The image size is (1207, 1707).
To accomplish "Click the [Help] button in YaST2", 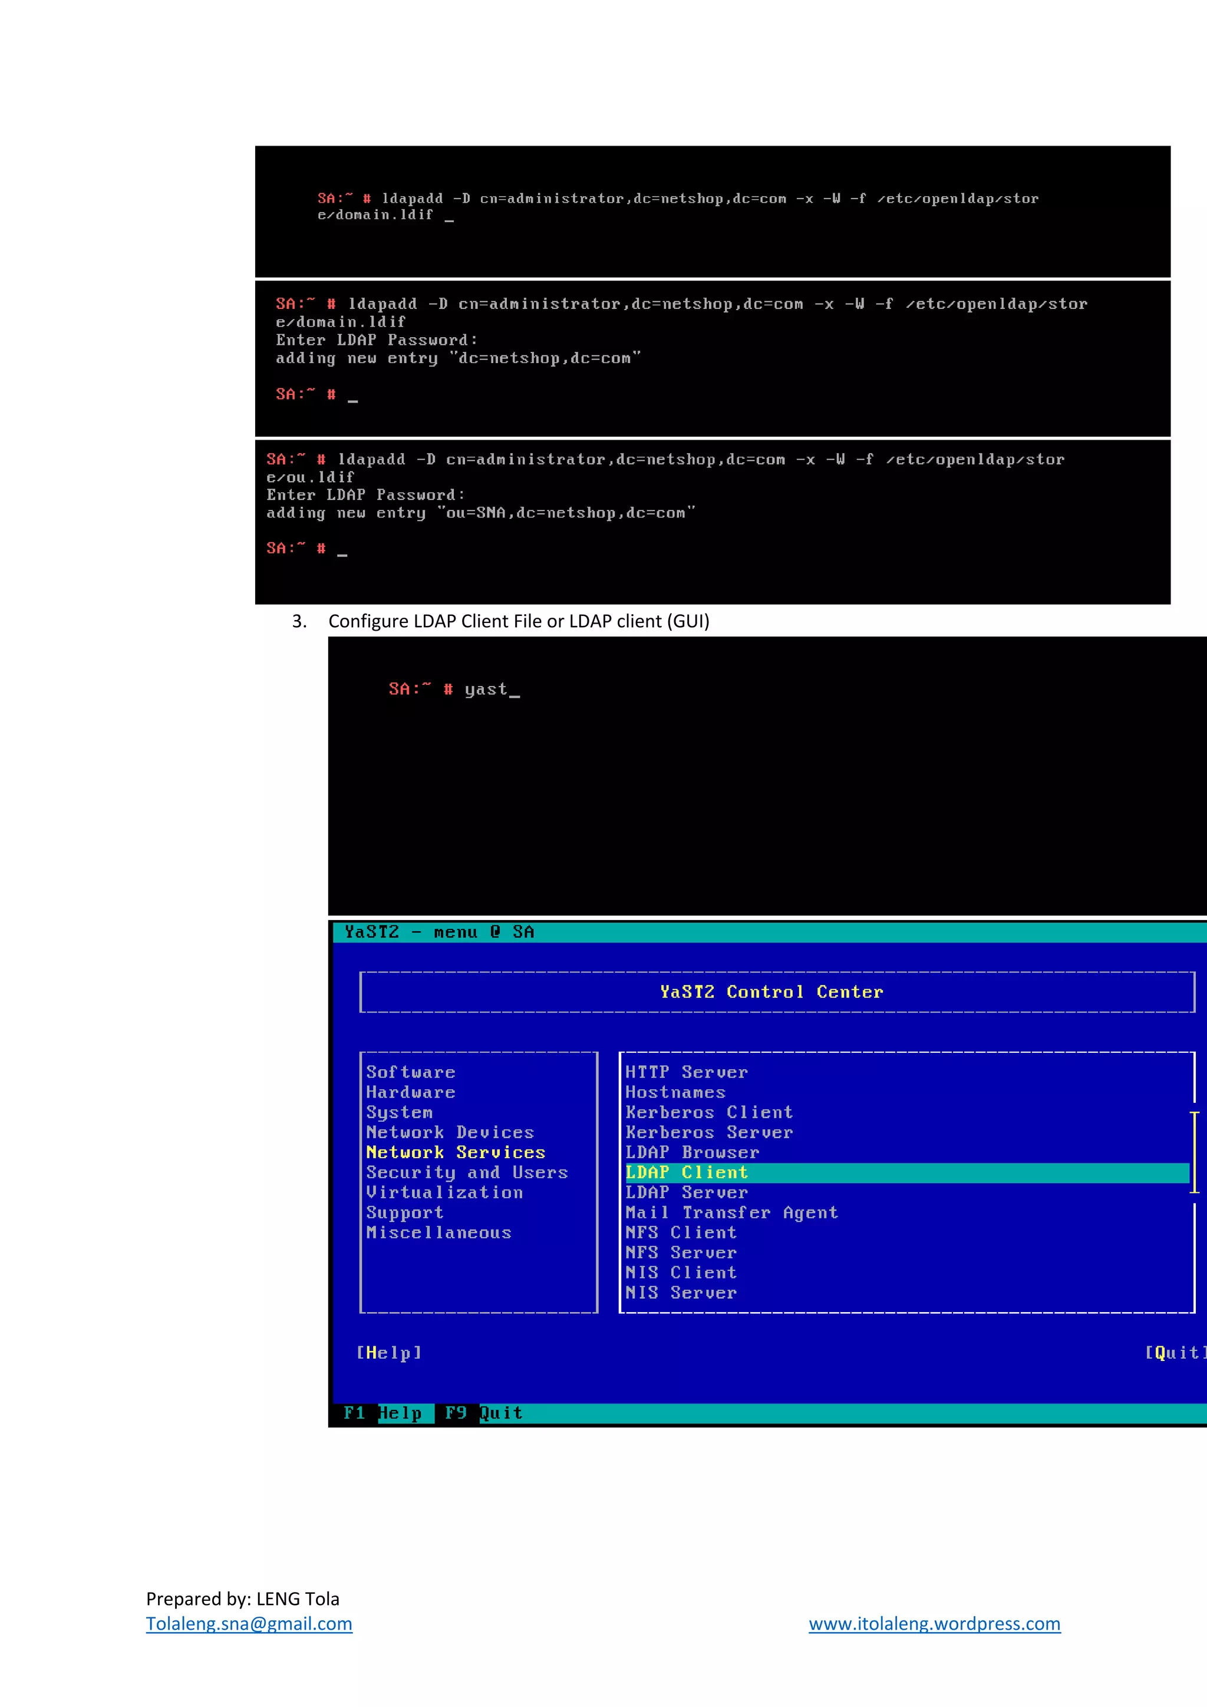I will [x=389, y=1352].
